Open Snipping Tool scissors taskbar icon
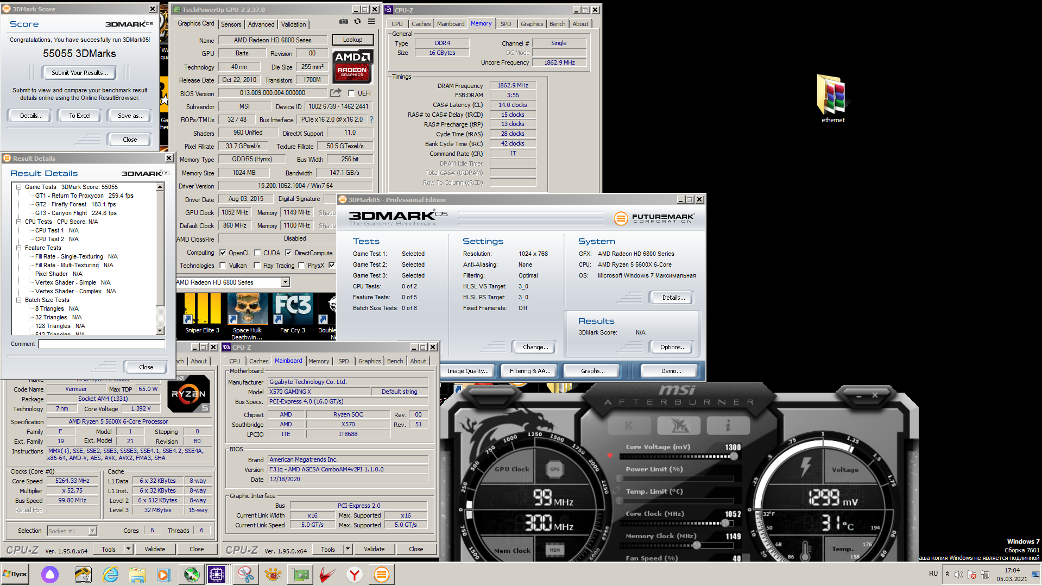 coord(246,574)
